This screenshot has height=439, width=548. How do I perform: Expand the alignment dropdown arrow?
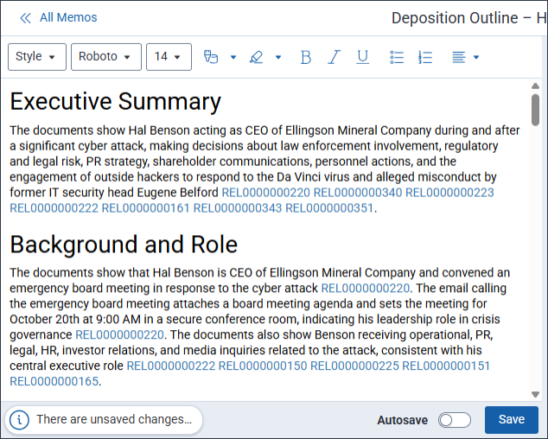tap(476, 57)
